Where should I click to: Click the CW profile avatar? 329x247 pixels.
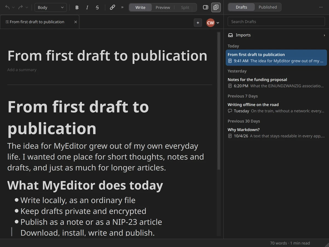210,23
